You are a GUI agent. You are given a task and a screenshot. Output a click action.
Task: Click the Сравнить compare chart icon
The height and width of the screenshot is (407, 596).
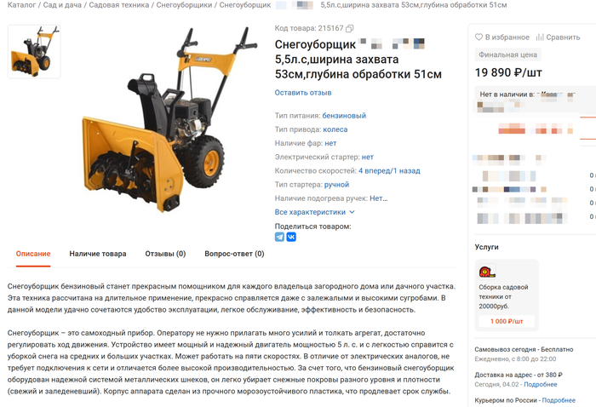click(540, 37)
